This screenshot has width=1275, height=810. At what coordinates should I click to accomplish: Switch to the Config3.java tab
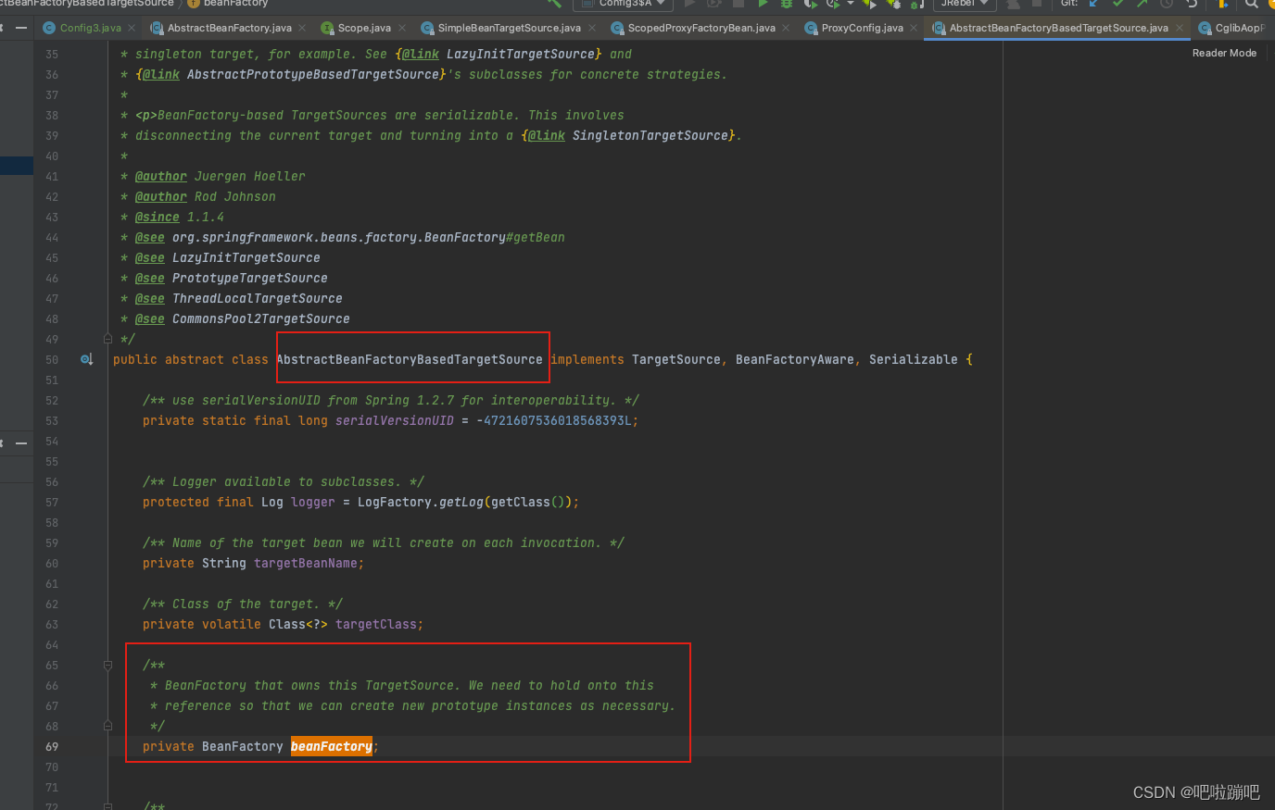click(x=90, y=28)
